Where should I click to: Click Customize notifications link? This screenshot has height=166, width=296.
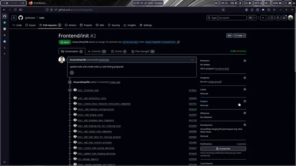(x=241, y=144)
